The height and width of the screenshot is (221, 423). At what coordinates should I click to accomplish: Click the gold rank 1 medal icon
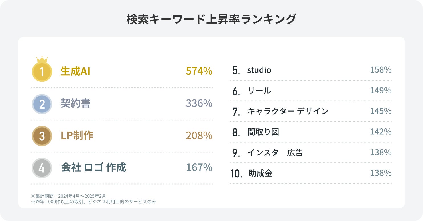(x=42, y=72)
